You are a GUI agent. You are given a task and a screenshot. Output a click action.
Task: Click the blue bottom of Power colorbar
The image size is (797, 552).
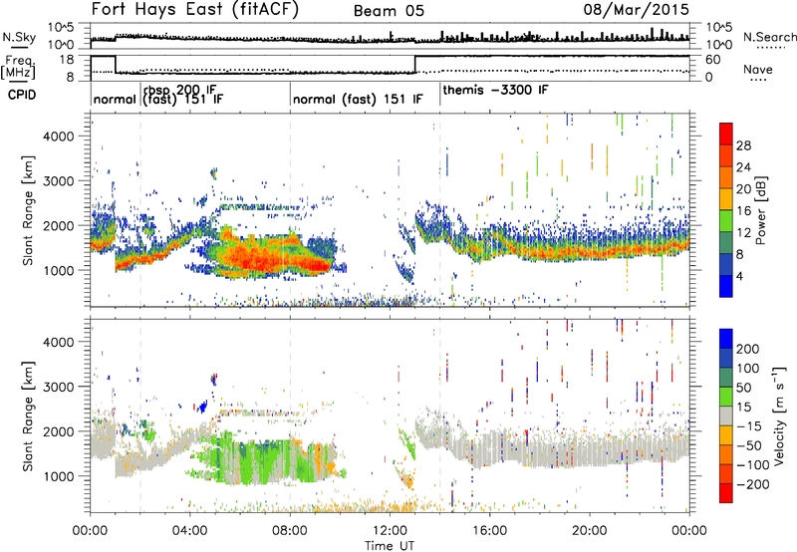pos(726,286)
